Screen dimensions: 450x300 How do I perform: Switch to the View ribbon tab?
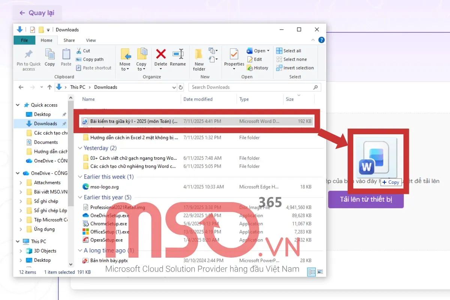point(91,40)
